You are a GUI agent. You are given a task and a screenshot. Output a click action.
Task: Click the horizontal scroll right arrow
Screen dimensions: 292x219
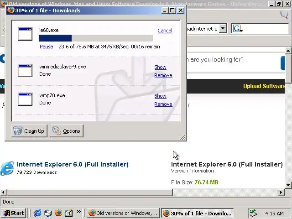281,192
